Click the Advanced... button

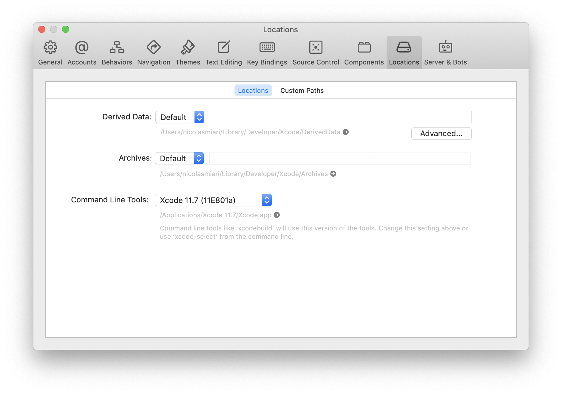point(441,133)
